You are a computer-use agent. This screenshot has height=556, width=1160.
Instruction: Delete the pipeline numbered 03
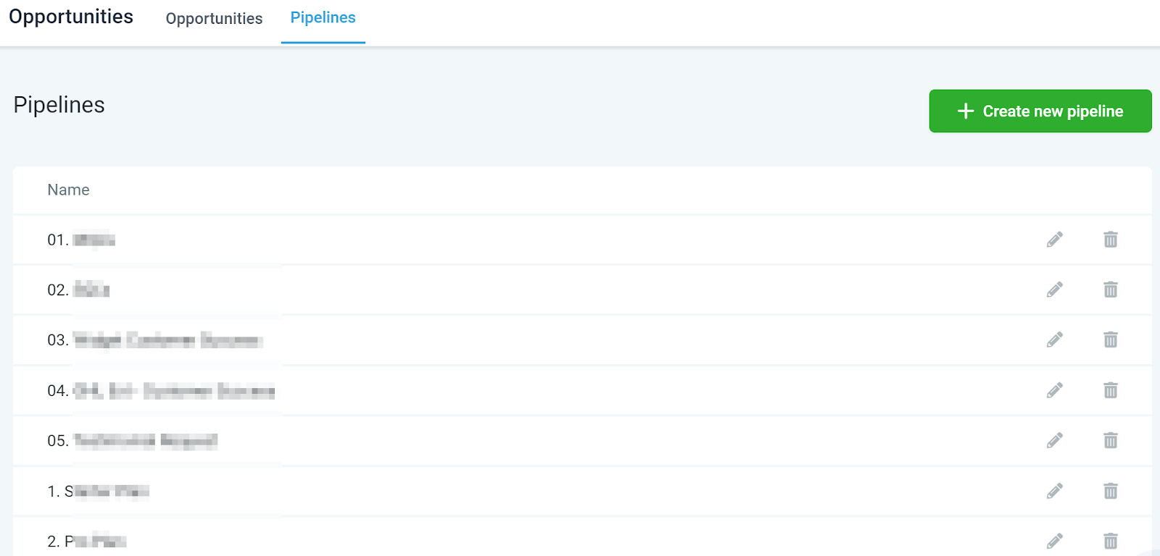(x=1111, y=340)
